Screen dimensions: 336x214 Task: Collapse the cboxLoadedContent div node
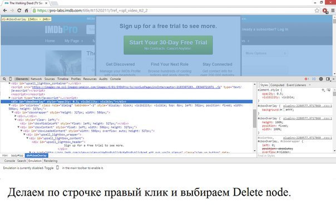point(22,131)
